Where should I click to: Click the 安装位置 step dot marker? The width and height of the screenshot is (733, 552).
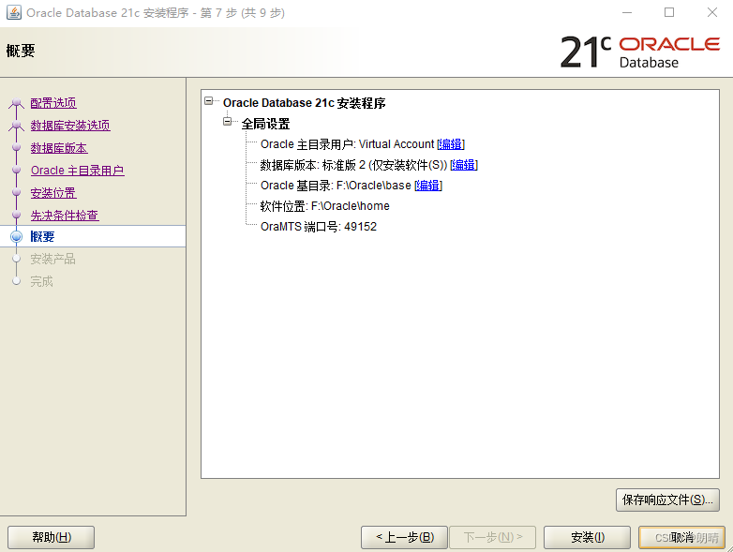(16, 192)
